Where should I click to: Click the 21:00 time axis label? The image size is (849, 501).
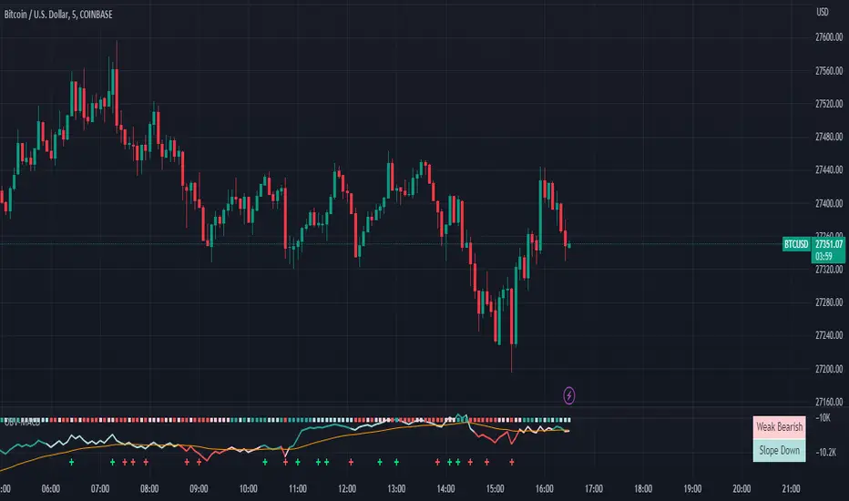coord(791,488)
